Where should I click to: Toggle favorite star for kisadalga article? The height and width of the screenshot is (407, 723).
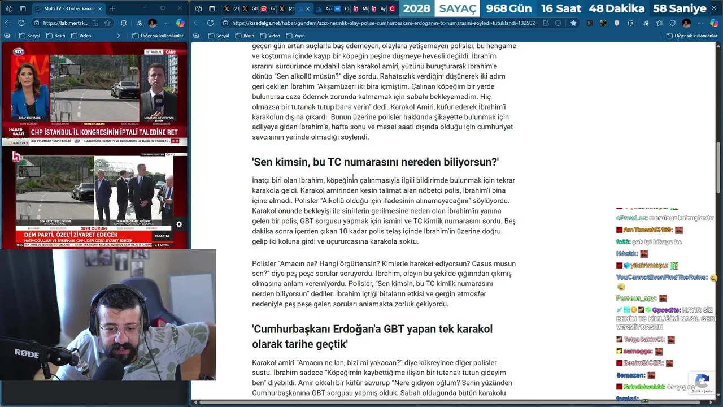[x=573, y=23]
